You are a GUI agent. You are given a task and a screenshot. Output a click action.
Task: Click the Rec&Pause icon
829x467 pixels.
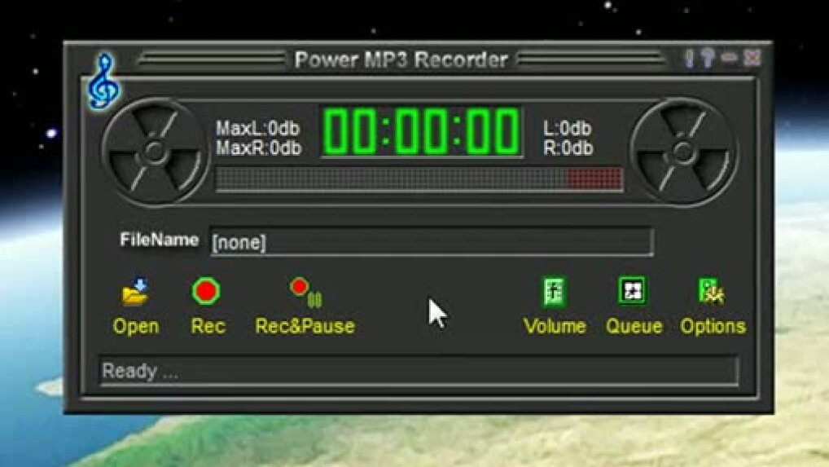[305, 292]
